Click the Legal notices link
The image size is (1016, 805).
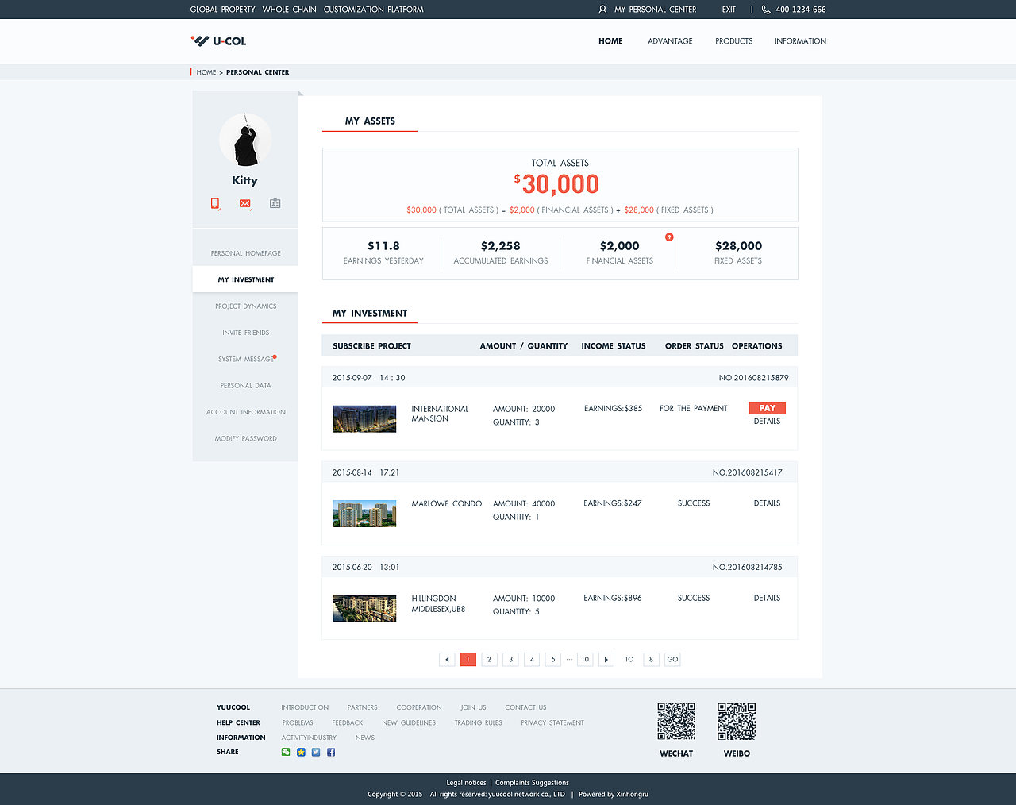(x=466, y=783)
